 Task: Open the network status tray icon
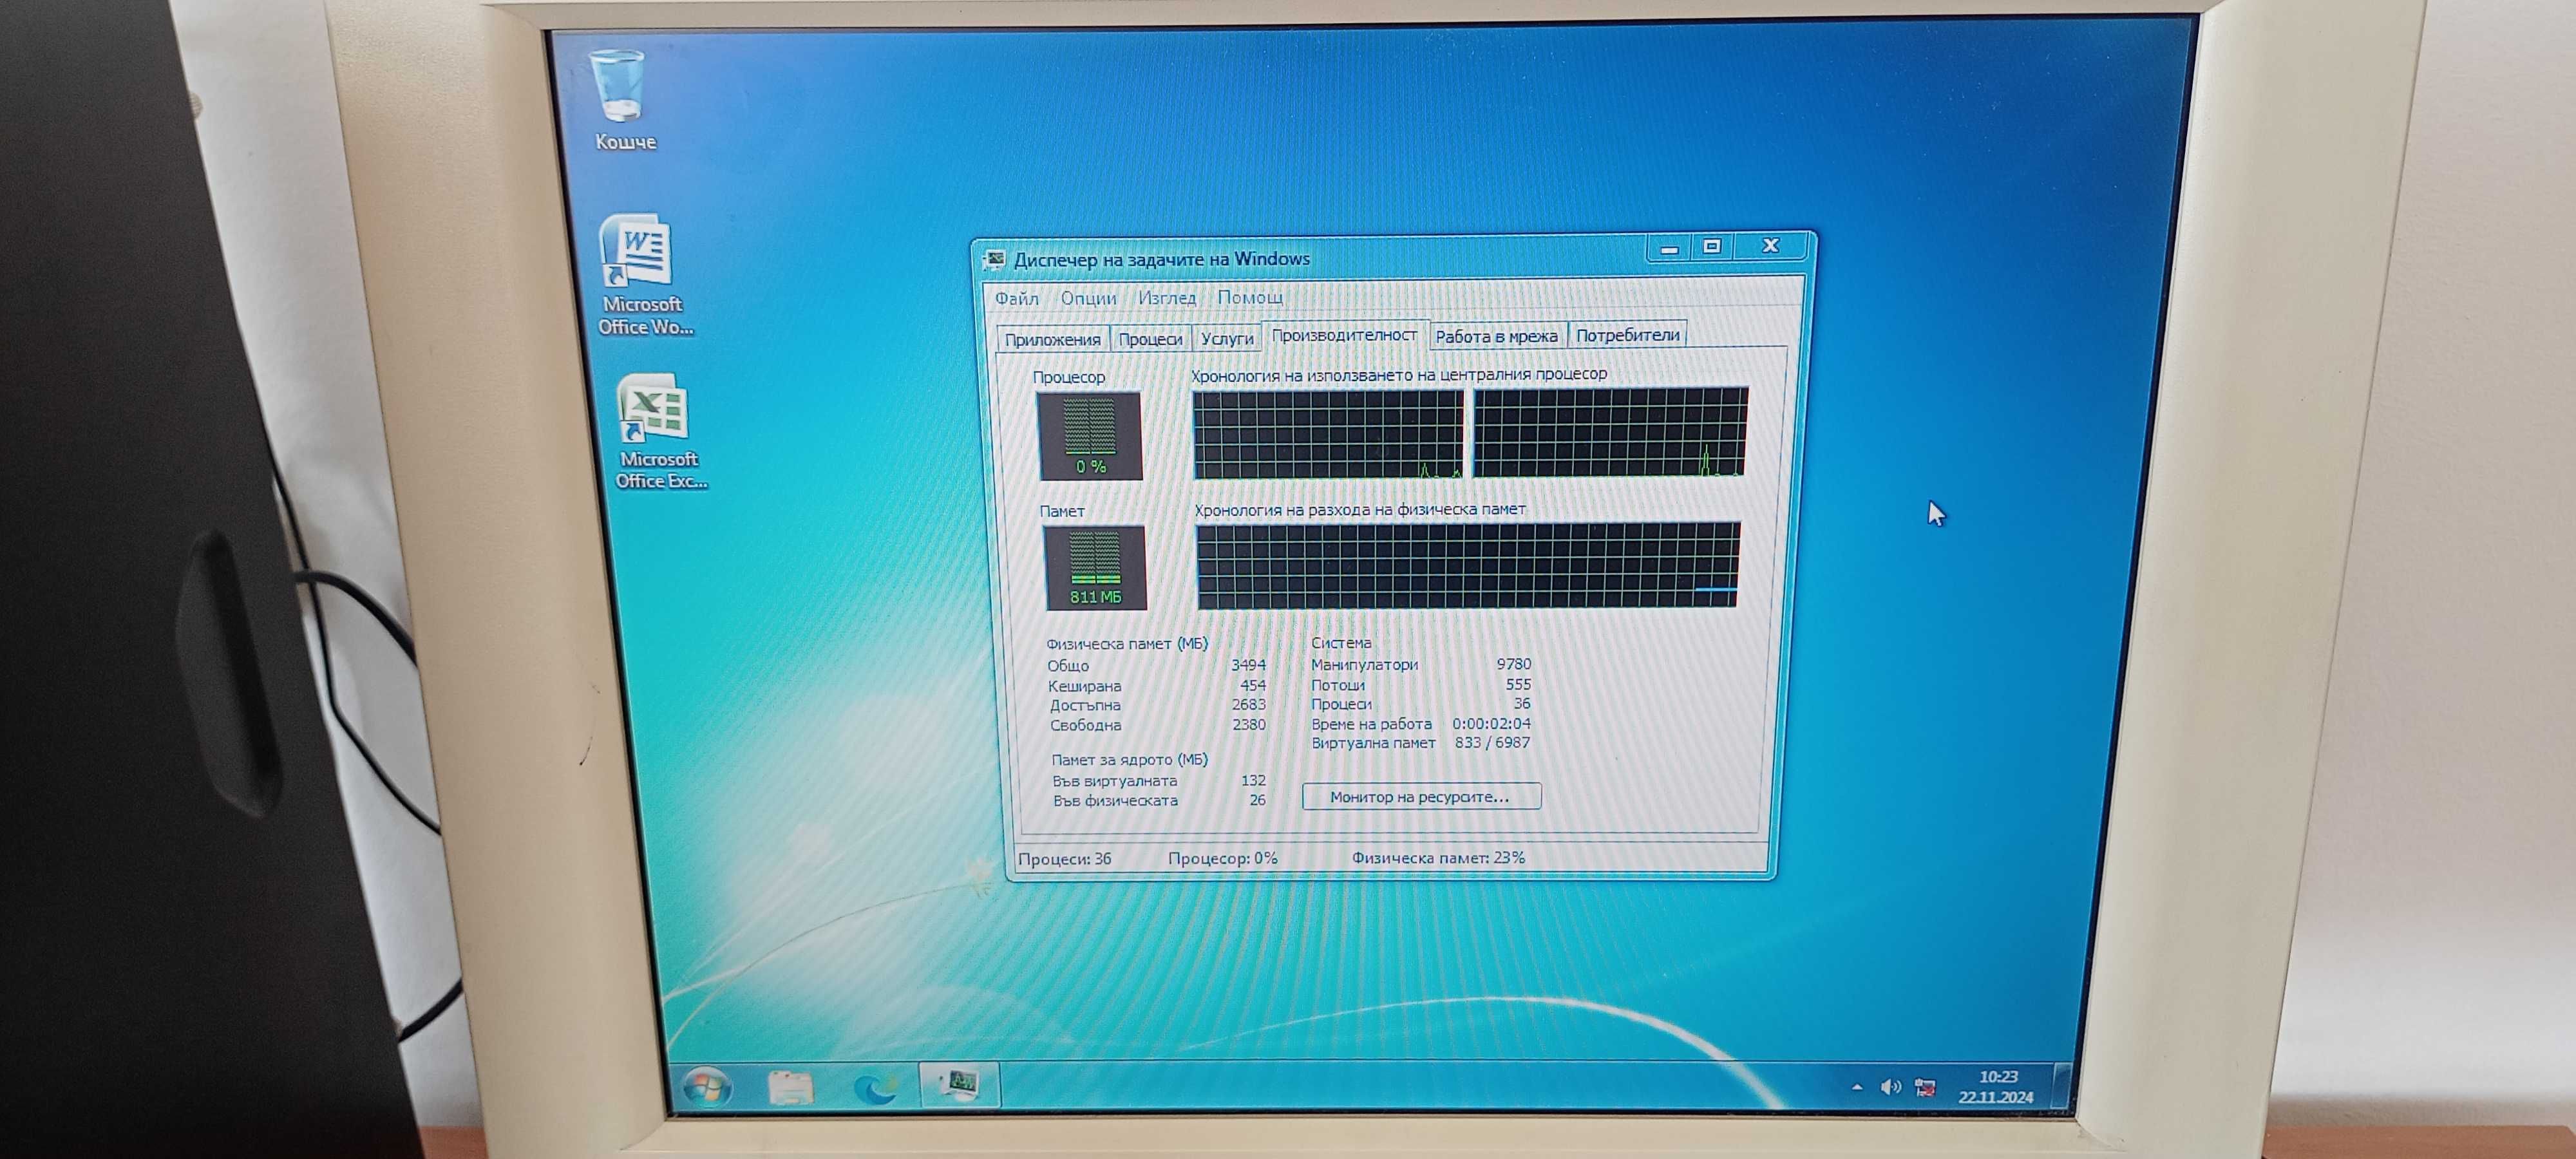[x=1924, y=1088]
